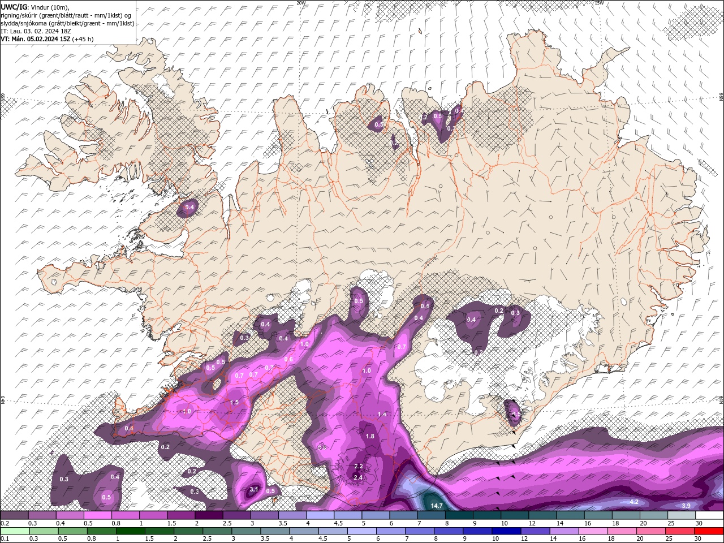Select the 2.4 snowfall value label
724x543 pixels.
coord(358,477)
